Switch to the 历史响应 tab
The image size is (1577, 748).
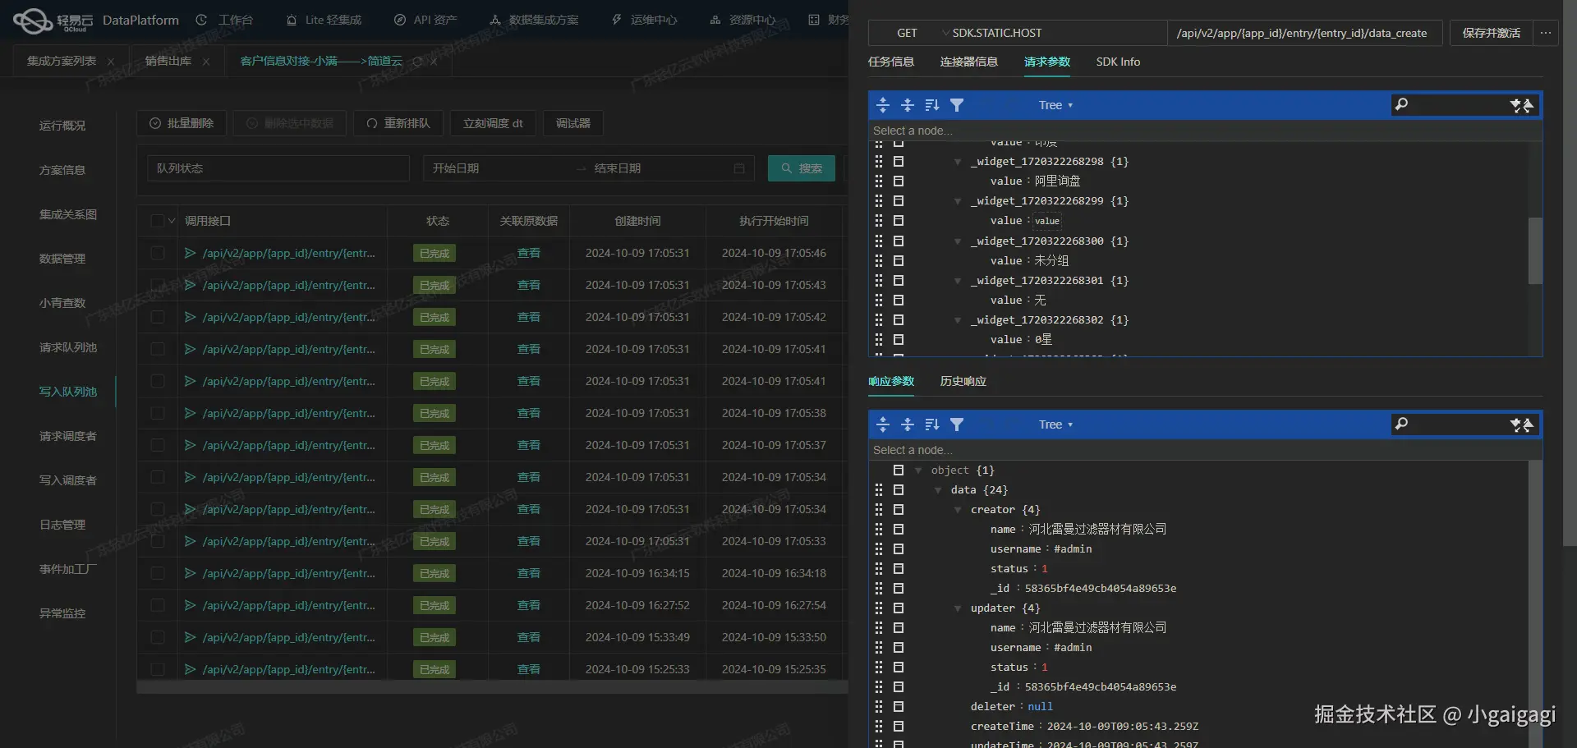(963, 381)
